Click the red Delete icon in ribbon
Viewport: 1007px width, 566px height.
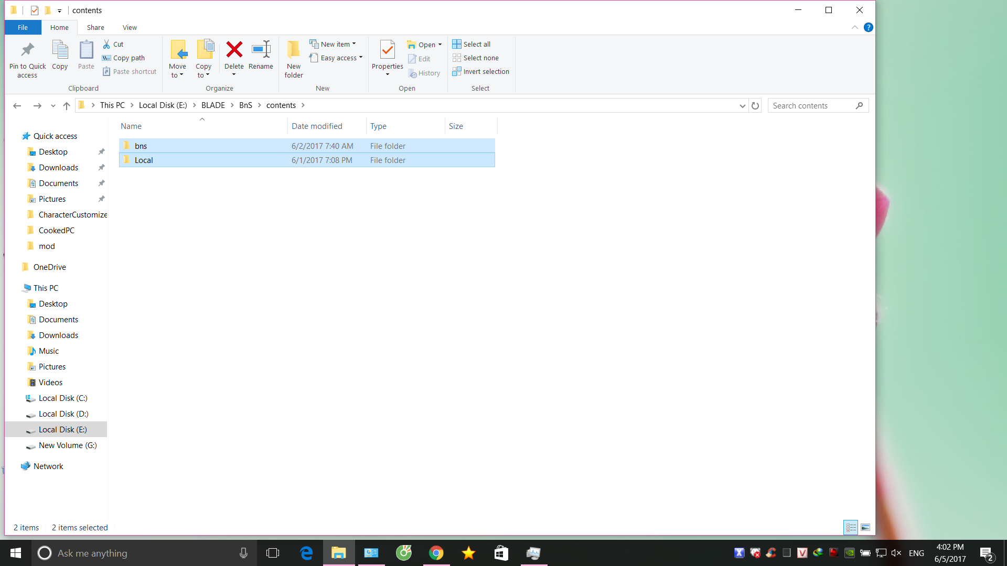[234, 50]
